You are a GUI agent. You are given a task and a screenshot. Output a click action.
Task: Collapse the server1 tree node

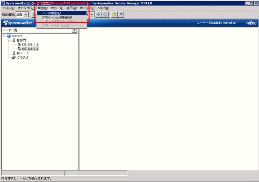tap(4, 36)
